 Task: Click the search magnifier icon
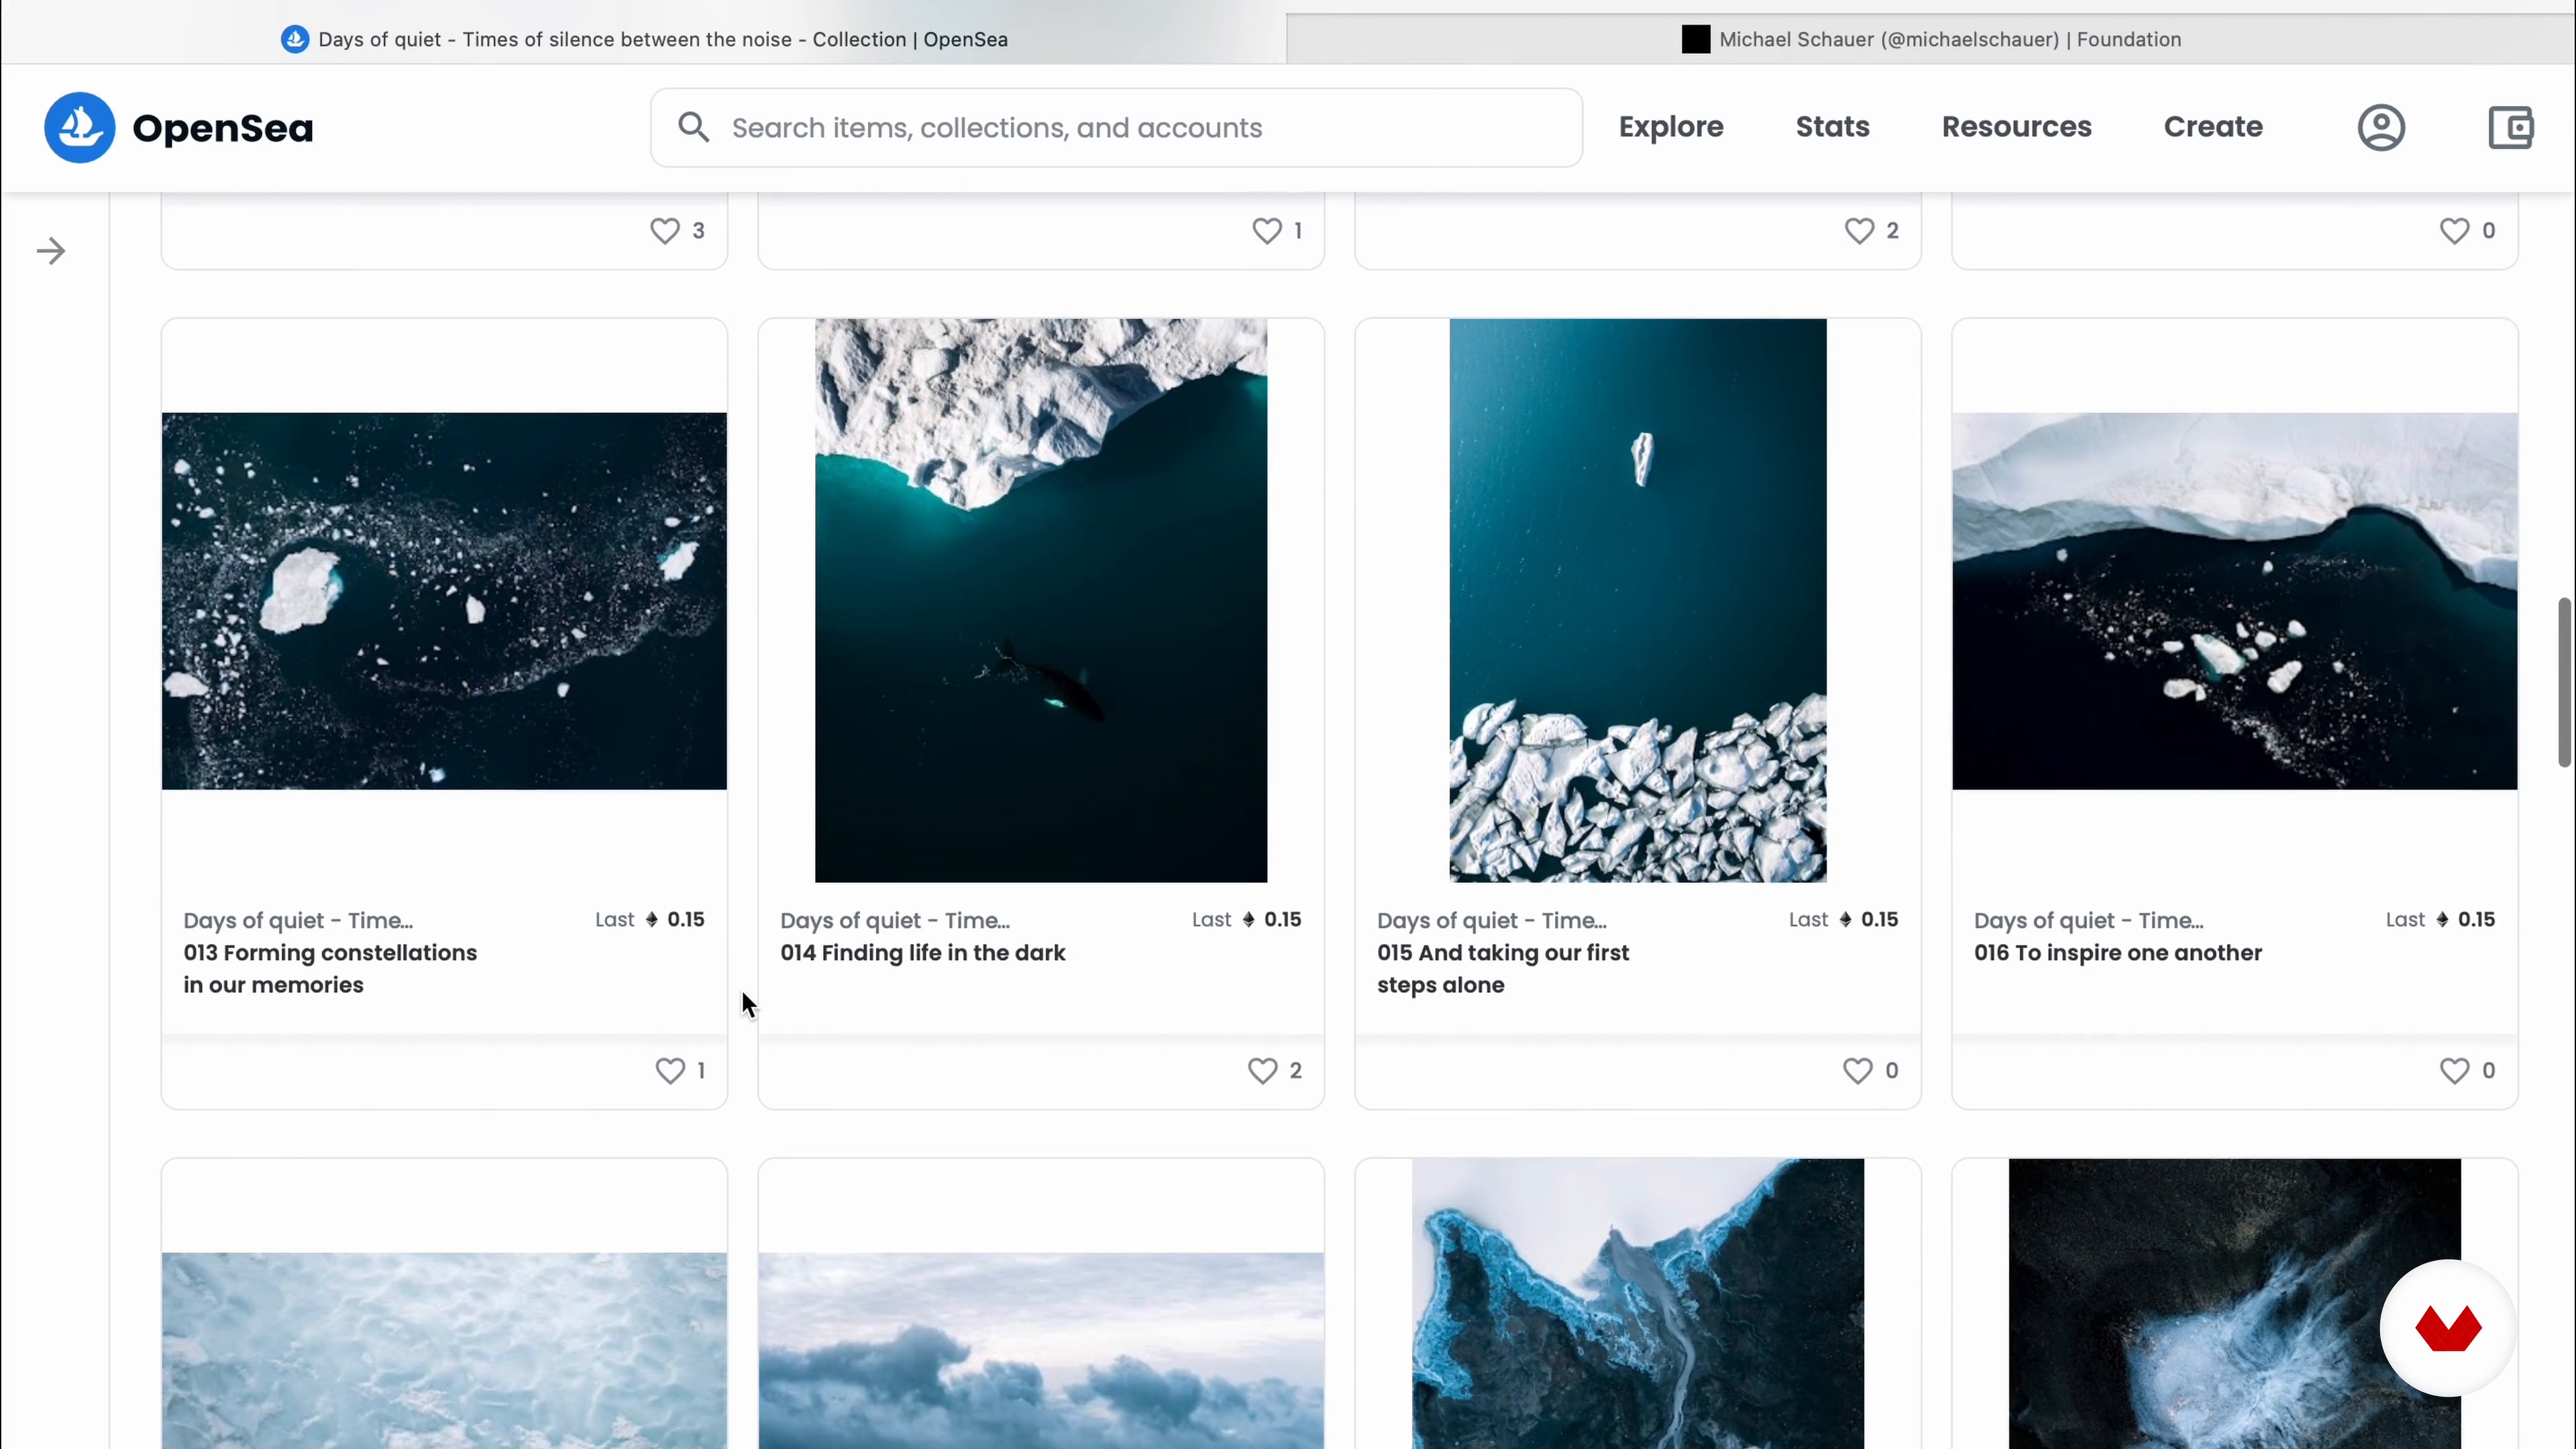tap(693, 127)
